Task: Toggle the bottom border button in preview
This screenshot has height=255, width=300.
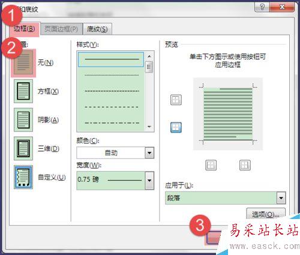Action: [x=176, y=127]
